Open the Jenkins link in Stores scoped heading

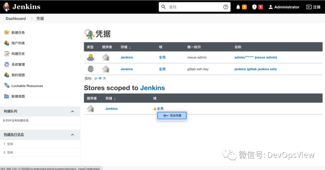152,88
